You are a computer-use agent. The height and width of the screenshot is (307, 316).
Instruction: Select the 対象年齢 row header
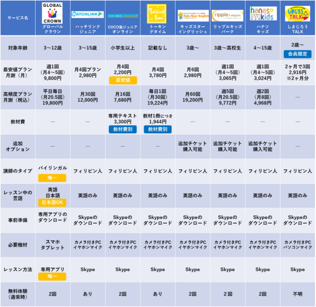point(19,48)
